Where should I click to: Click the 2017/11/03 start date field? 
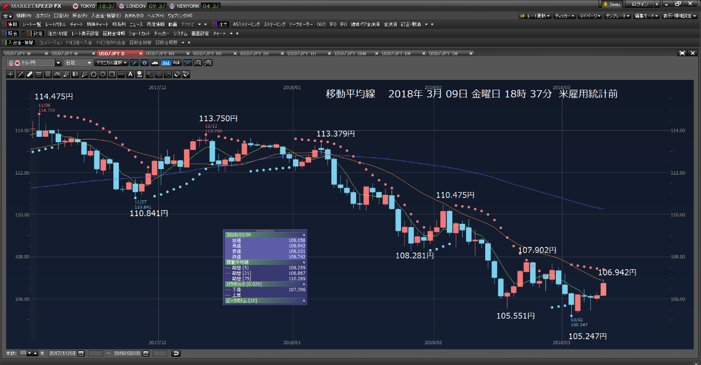[64, 354]
